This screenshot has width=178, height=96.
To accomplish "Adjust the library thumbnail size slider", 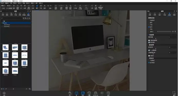I will click(x=13, y=89).
